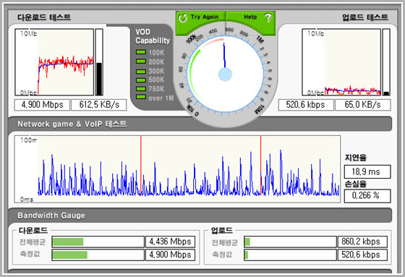The width and height of the screenshot is (405, 277).
Task: Click the 4,436 Mbps download average value
Action: point(170,242)
